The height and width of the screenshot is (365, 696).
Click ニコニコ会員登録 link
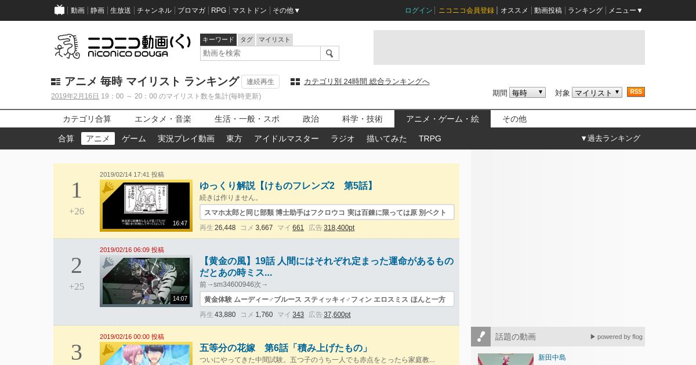tap(466, 10)
